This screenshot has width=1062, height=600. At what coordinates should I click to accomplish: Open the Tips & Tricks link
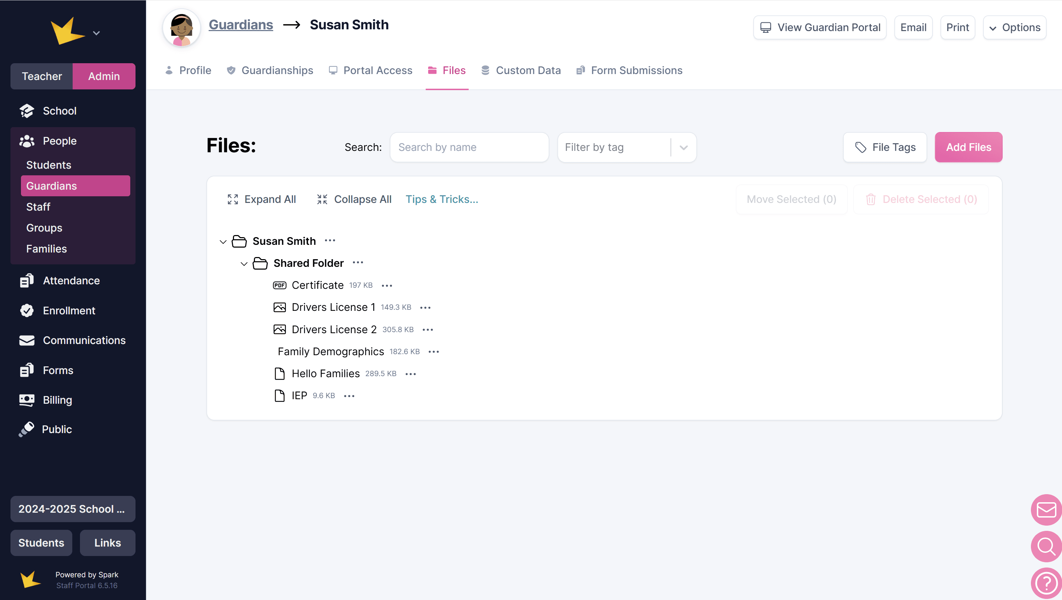[441, 199]
